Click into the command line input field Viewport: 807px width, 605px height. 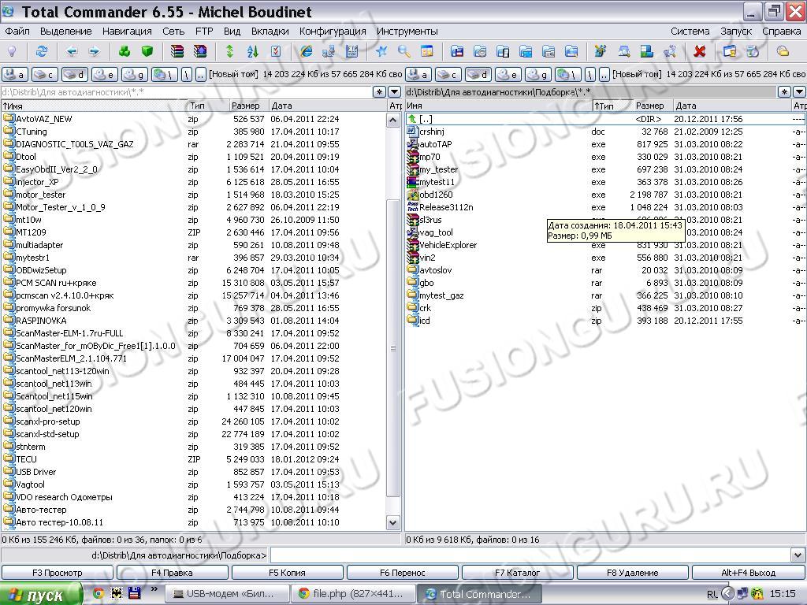click(x=530, y=555)
